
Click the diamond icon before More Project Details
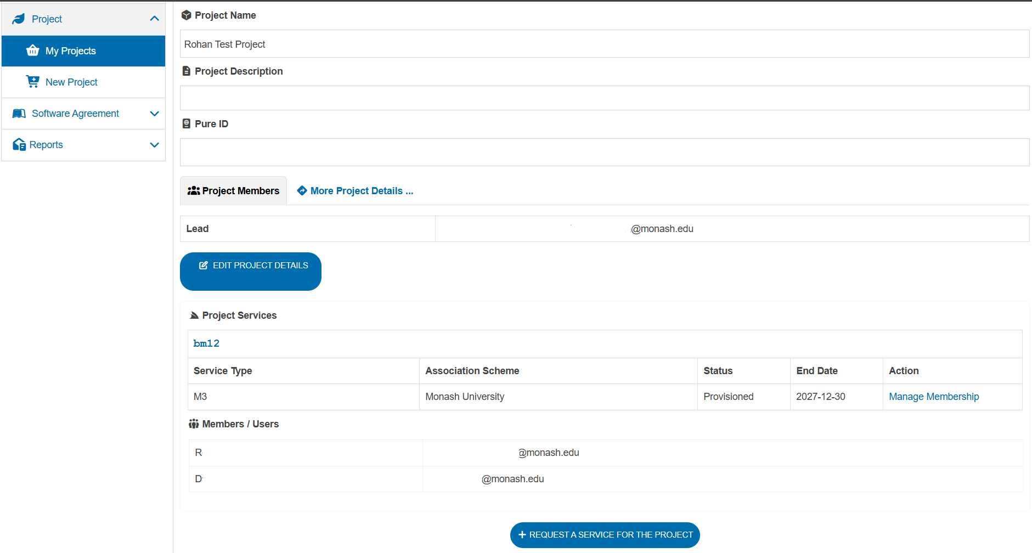(x=302, y=190)
